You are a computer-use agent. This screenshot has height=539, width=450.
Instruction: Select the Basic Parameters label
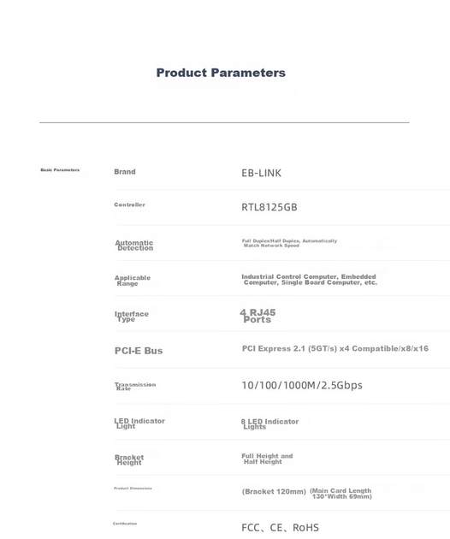tap(60, 169)
